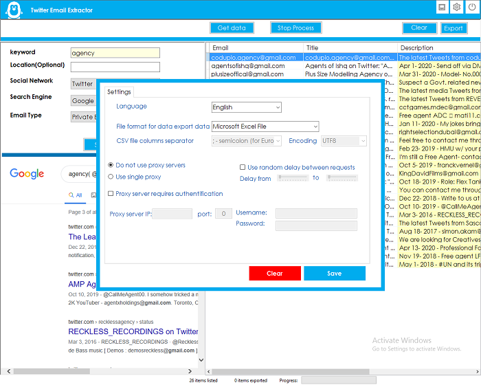This screenshot has width=481, height=385.
Task: Switch to All tab in Google results
Action: pyautogui.click(x=76, y=195)
